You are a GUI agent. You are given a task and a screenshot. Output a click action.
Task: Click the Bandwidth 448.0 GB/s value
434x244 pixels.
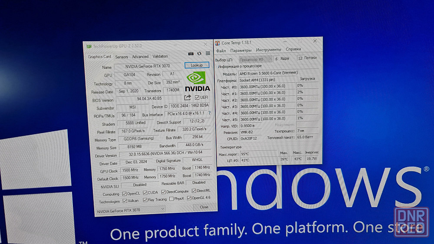(x=194, y=145)
